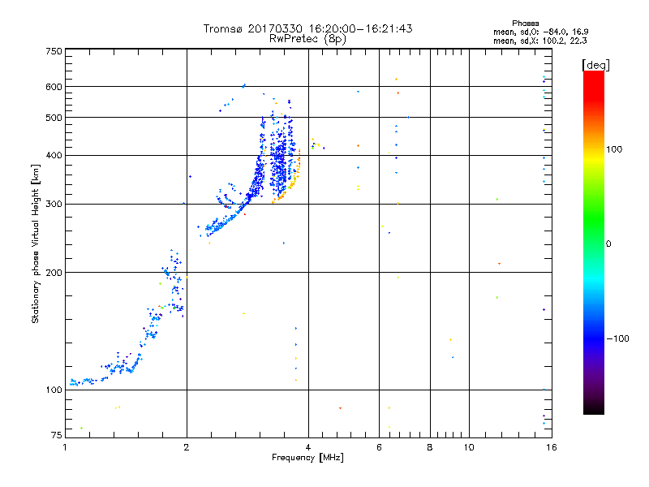Screen dimensions: 649x487
Task: Click the 'mean, sd,X: 100.2, 22.3' line
Action: [539, 41]
